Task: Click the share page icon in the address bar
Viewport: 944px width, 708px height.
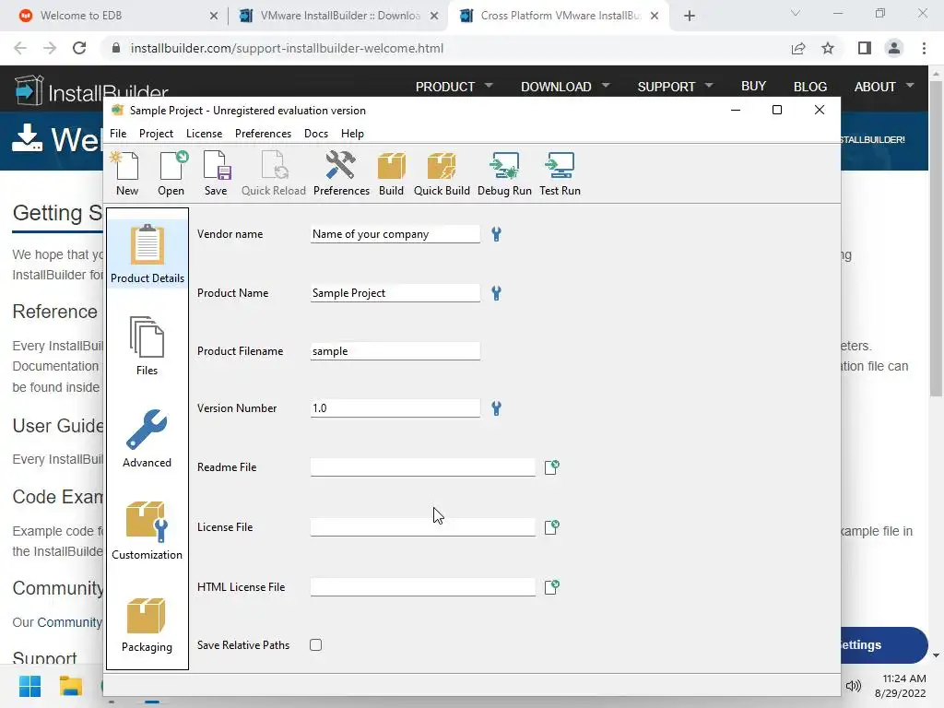Action: (798, 48)
